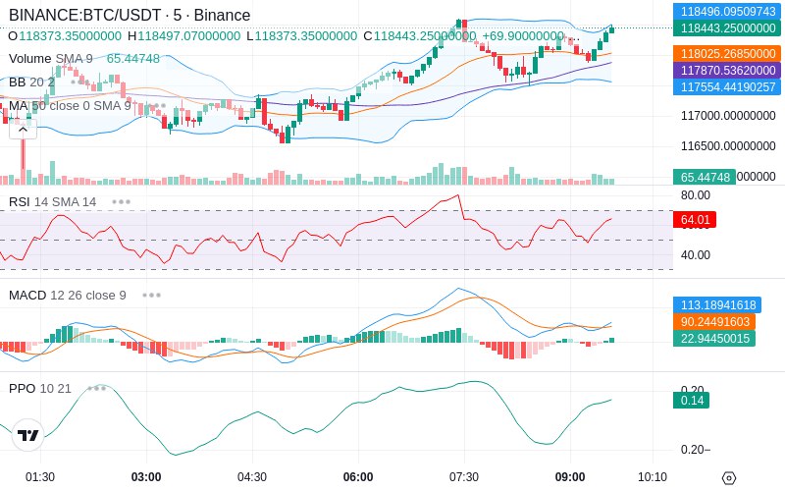Click lower band label 117554.44190257
The image size is (785, 491).
pyautogui.click(x=727, y=86)
